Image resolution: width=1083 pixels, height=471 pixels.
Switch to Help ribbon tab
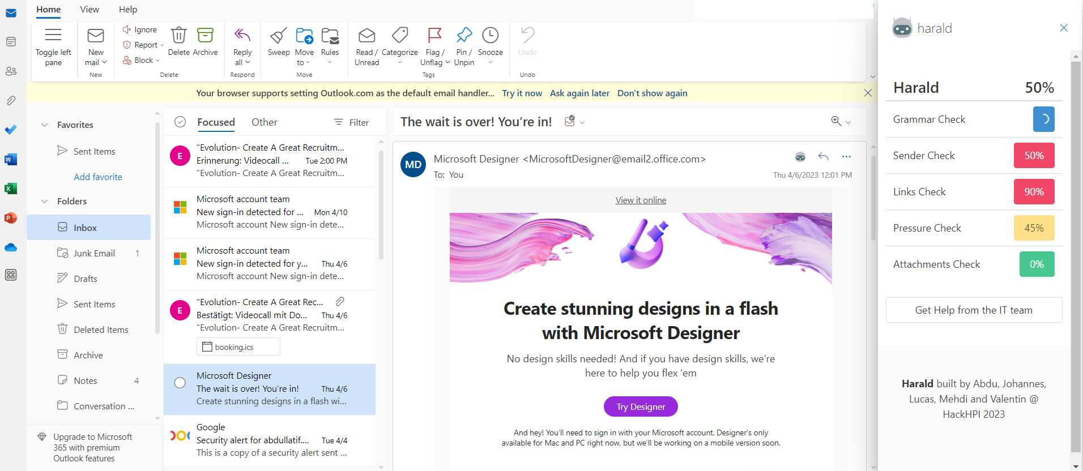(128, 10)
